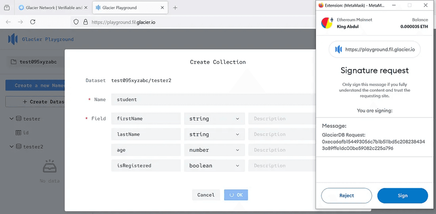Open a new browser tab with plus
Image resolution: width=436 pixels, height=214 pixels.
click(x=175, y=8)
